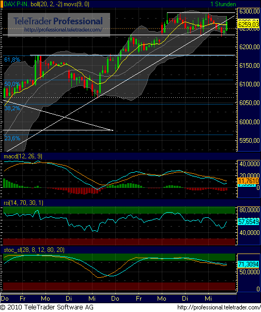Click the 6200,00 price axis label
The width and height of the screenshot is (261, 312).
(x=249, y=47)
